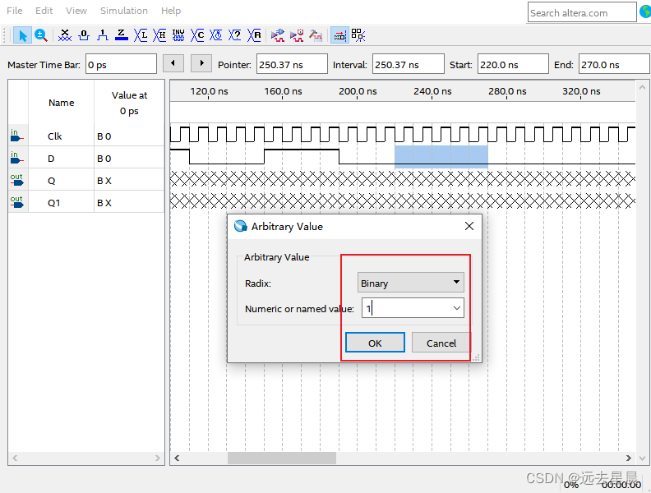Click the End time field
The height and width of the screenshot is (493, 651).
tap(614, 64)
